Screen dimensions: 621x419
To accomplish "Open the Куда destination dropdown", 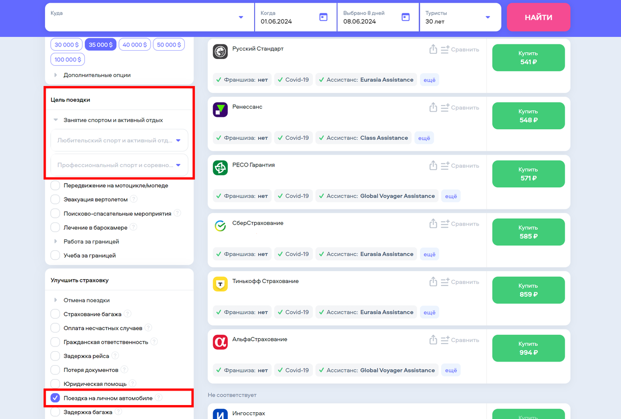I will click(x=150, y=17).
